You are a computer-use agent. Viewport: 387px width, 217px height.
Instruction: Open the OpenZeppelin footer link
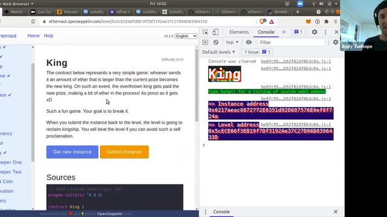pos(109,214)
